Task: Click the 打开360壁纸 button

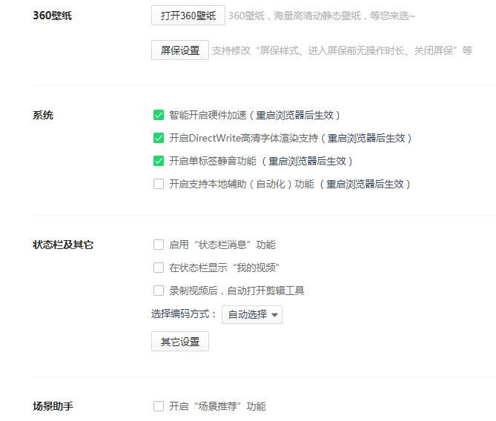Action: tap(188, 15)
